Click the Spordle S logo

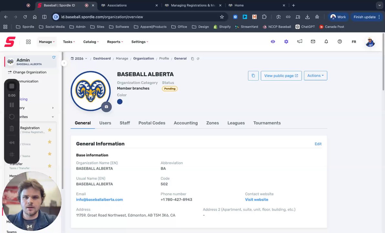tap(10, 41)
